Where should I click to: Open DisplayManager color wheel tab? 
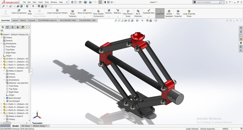pyautogui.click(x=23, y=27)
